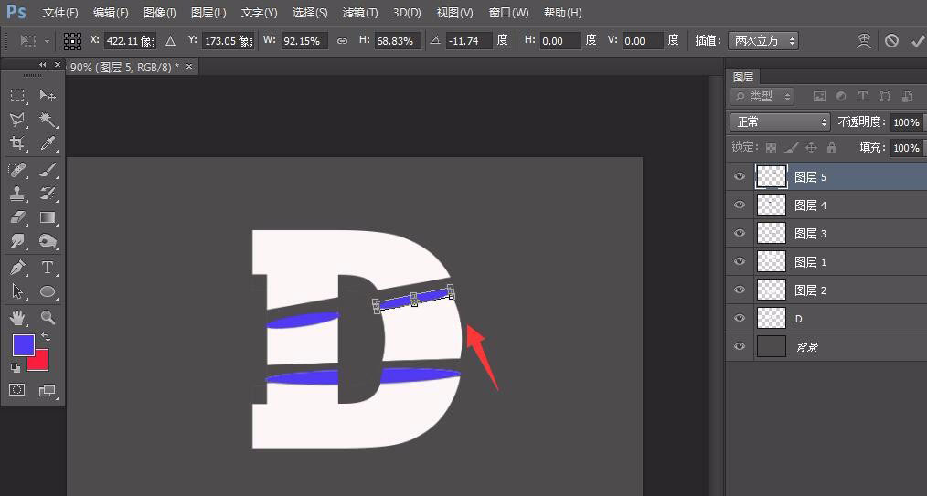Toggle Quick Mask mode
Viewport: 927px width, 496px height.
pos(17,390)
